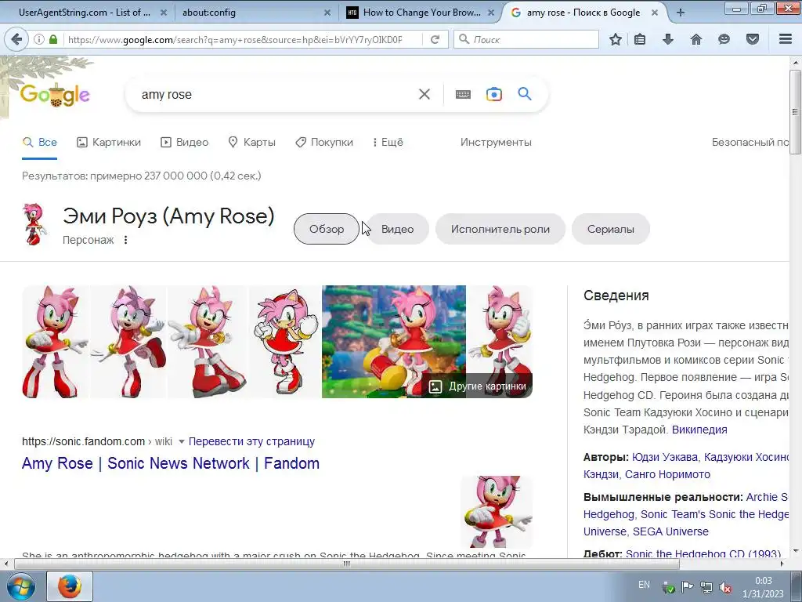The image size is (802, 602).
Task: Click the Google doodle logo
Action: point(56,94)
